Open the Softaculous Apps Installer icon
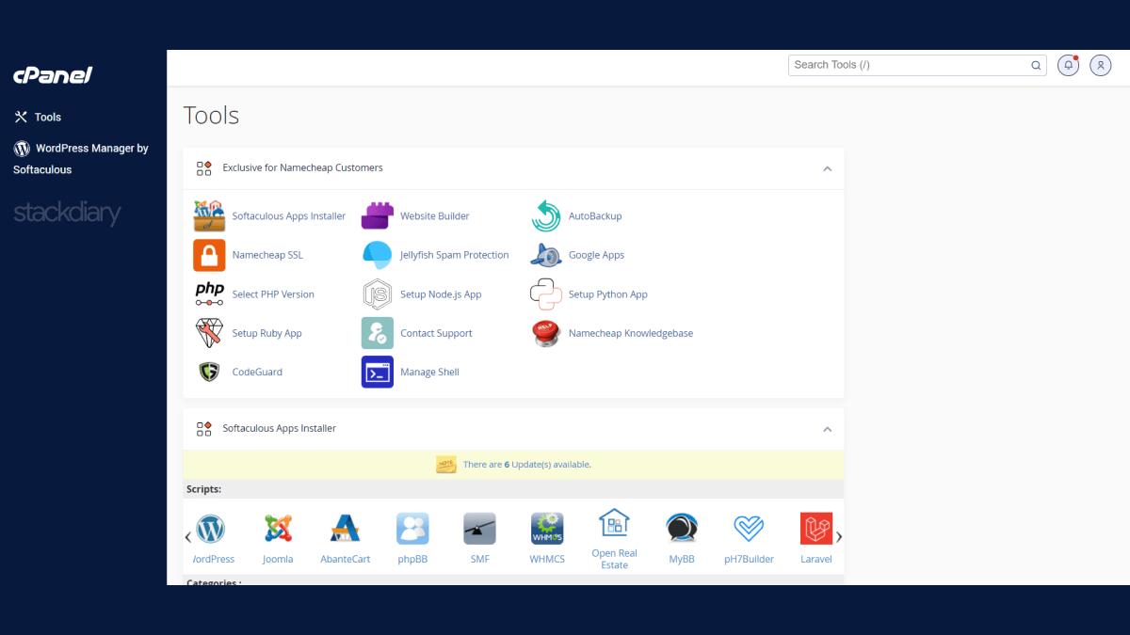The width and height of the screenshot is (1130, 635). (209, 215)
